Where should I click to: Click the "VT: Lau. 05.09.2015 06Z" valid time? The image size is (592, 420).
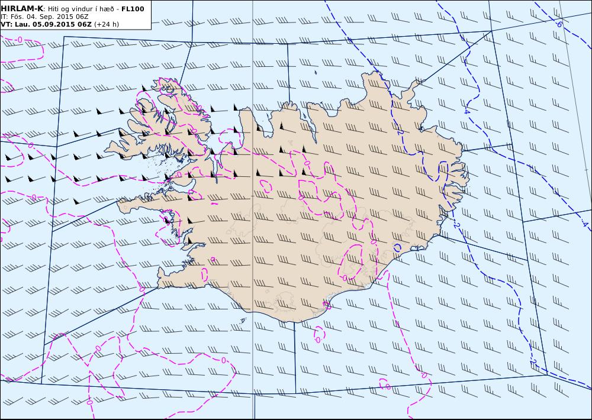(46, 24)
